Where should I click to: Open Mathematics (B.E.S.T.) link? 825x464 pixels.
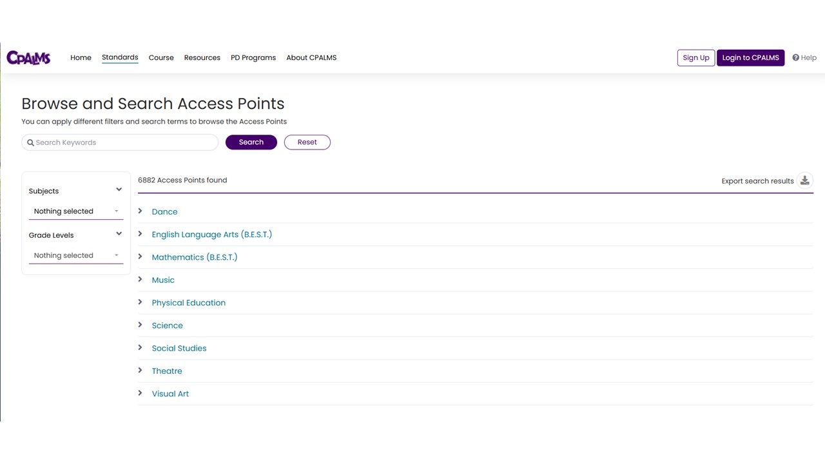click(x=195, y=257)
